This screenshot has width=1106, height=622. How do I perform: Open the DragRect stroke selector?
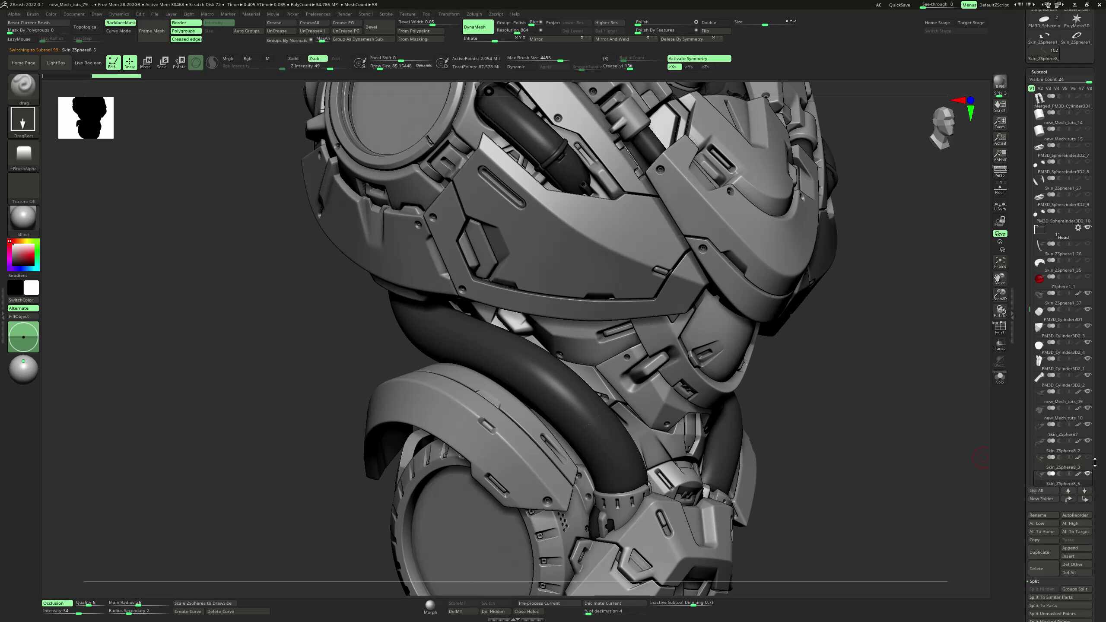(x=23, y=122)
